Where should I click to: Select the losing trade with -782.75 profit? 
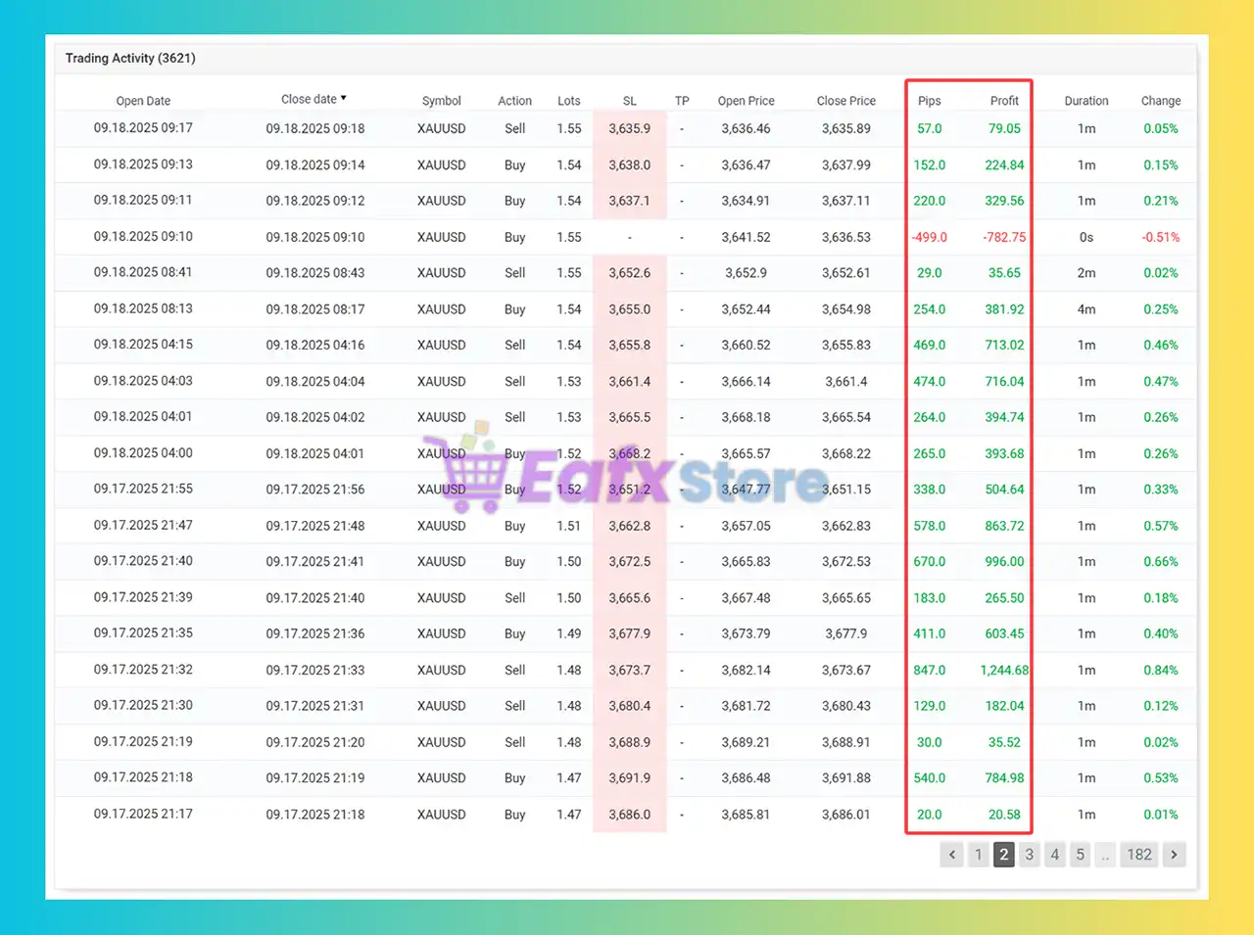(x=1004, y=237)
